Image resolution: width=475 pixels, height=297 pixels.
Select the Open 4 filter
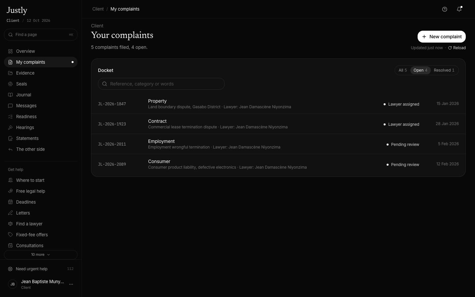[420, 70]
